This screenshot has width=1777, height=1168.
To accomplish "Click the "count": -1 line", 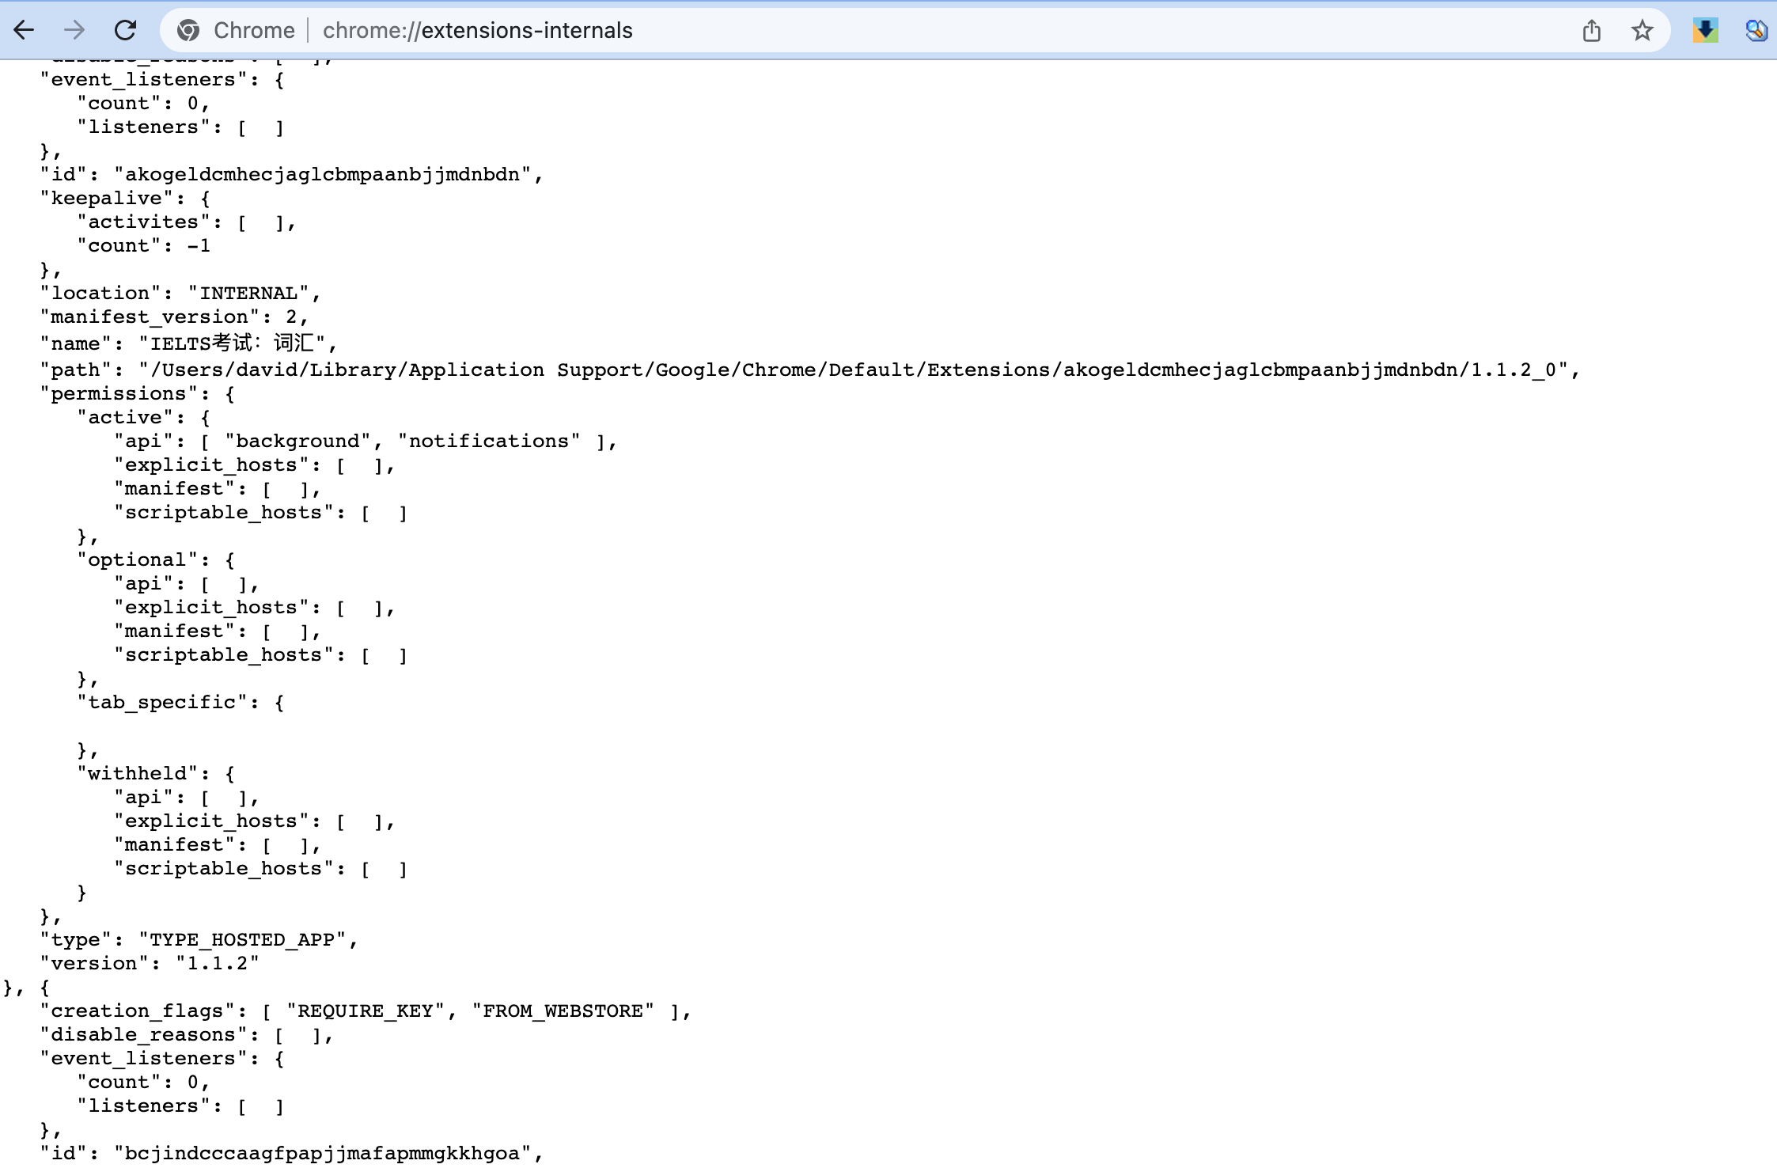I will (x=143, y=245).
